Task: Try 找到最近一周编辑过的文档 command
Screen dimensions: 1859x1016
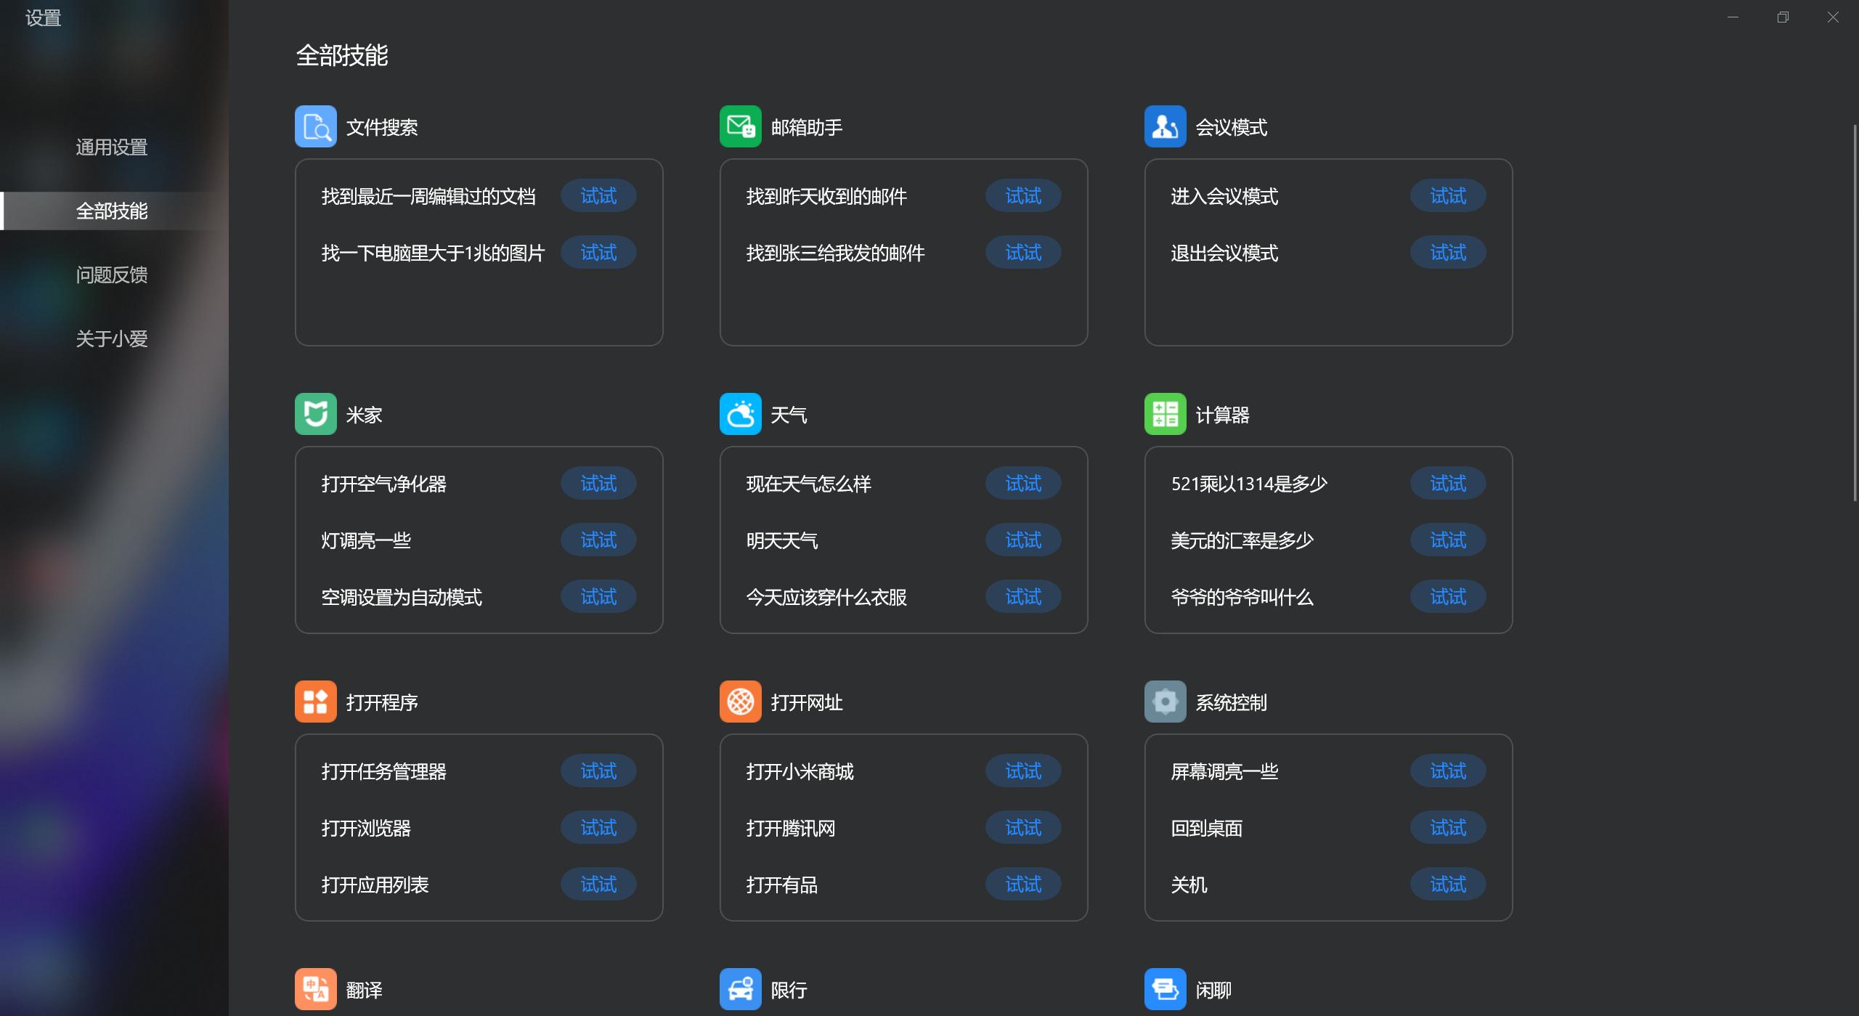Action: [x=598, y=195]
